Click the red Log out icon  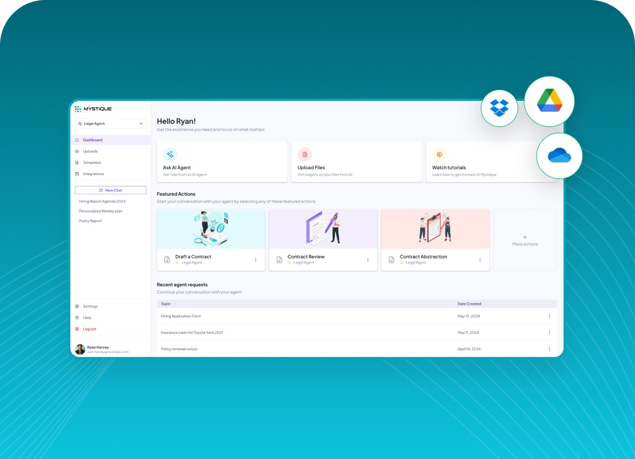coord(77,329)
